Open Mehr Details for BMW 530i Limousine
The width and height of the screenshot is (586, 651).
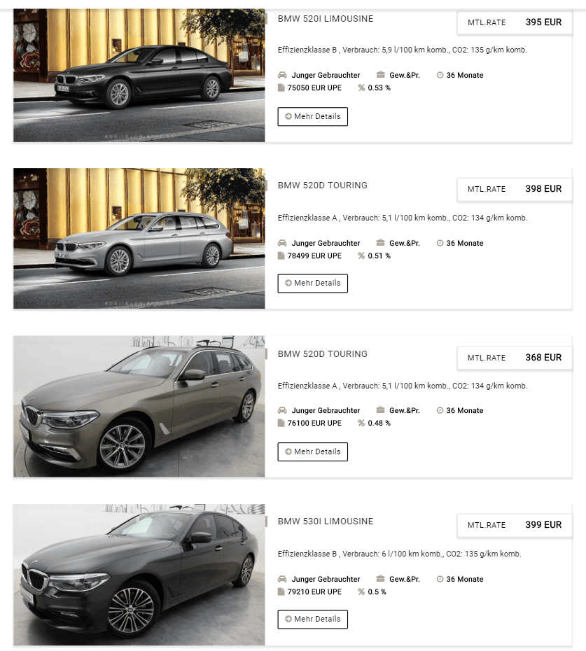[312, 619]
